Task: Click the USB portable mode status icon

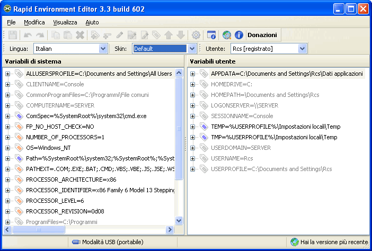Action: (76, 242)
